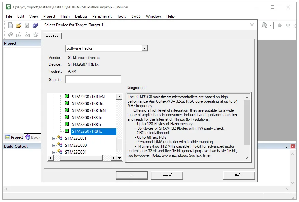This screenshot has width=299, height=202.
Task: Switch to the Project bottom tab
Action: pos(14,137)
